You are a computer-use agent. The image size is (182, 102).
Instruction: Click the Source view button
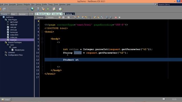(40, 17)
